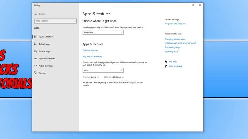Click the Default apps sidebar icon

pyautogui.click(x=36, y=44)
